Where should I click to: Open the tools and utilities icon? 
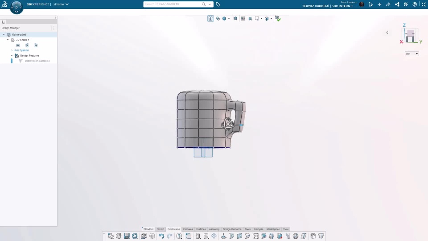tap(406, 4)
